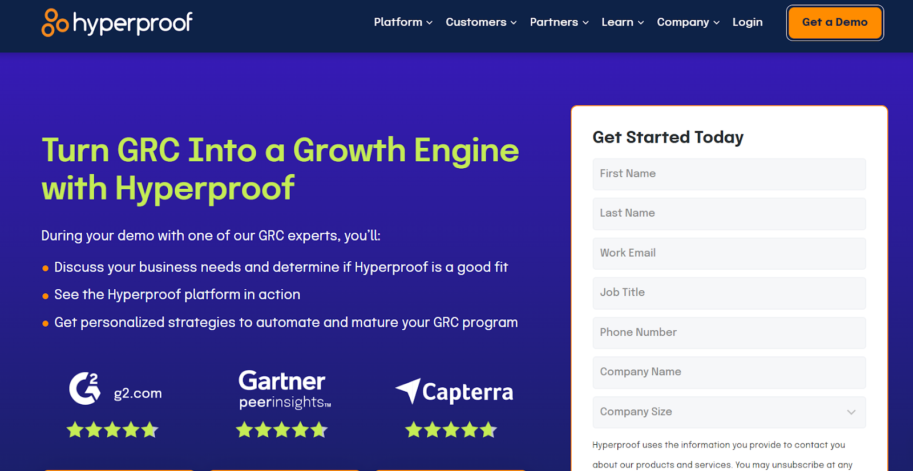
Task: Click the Get Started Today heading
Action: tap(668, 137)
